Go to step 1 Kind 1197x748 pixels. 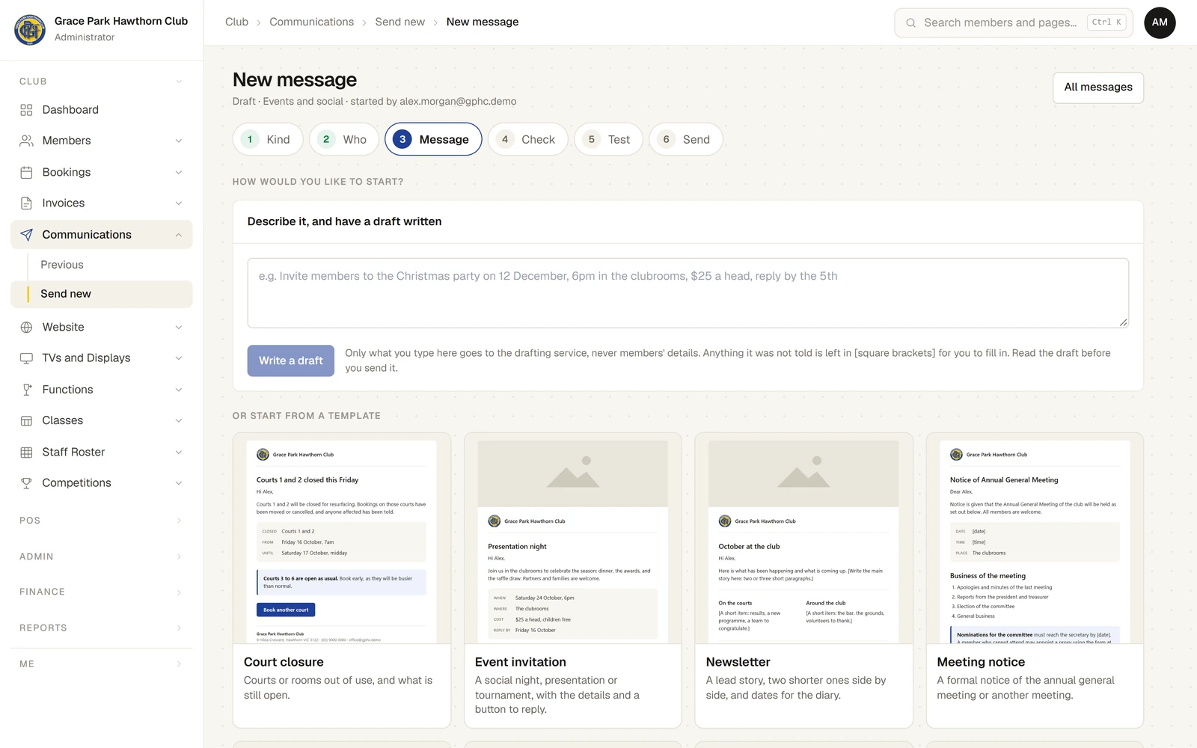click(x=268, y=139)
